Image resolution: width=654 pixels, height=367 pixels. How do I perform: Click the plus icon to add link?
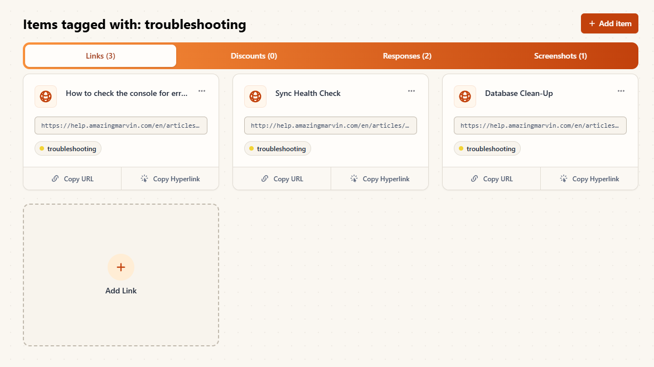click(121, 267)
